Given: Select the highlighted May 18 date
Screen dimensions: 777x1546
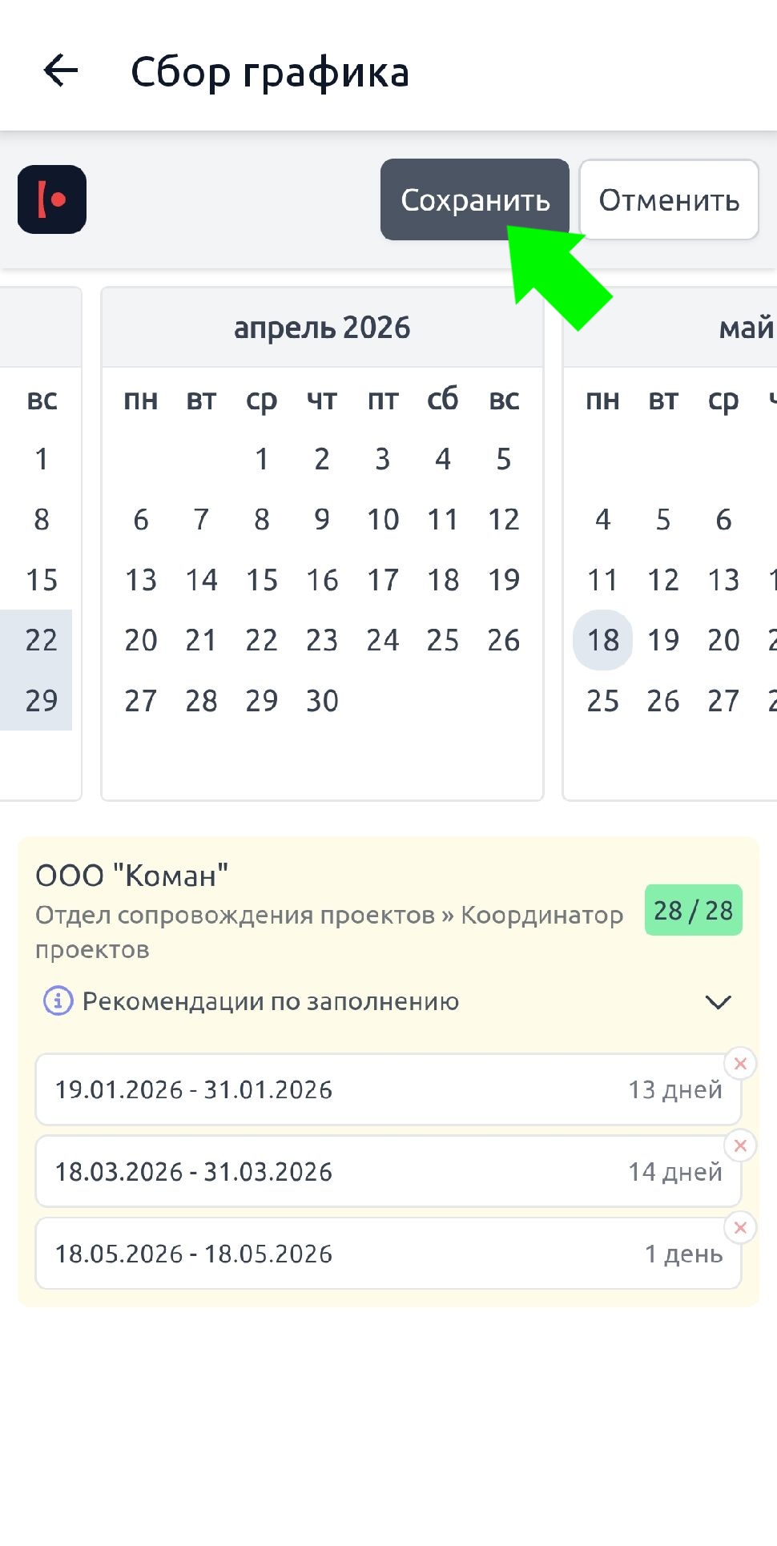Looking at the screenshot, I should click(602, 640).
